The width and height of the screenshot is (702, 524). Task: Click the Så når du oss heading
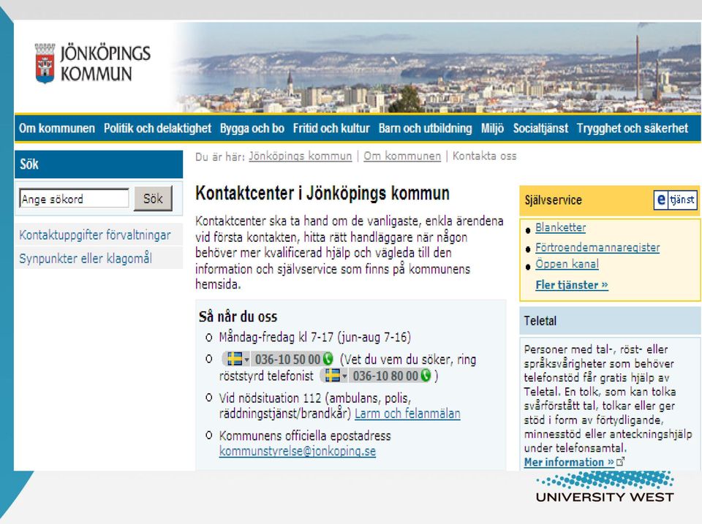tap(238, 317)
